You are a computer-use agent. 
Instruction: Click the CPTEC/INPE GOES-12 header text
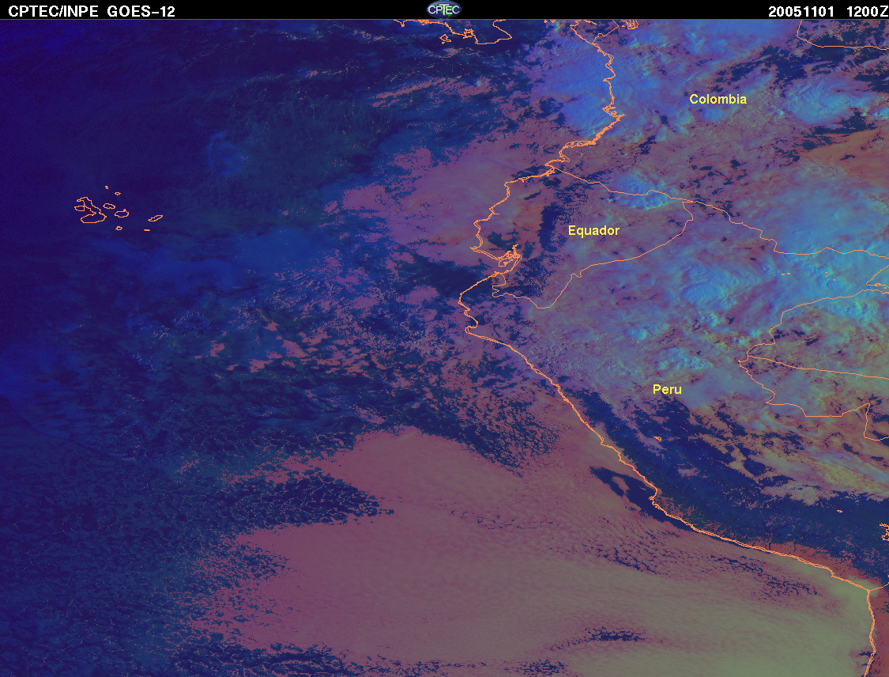coord(92,11)
